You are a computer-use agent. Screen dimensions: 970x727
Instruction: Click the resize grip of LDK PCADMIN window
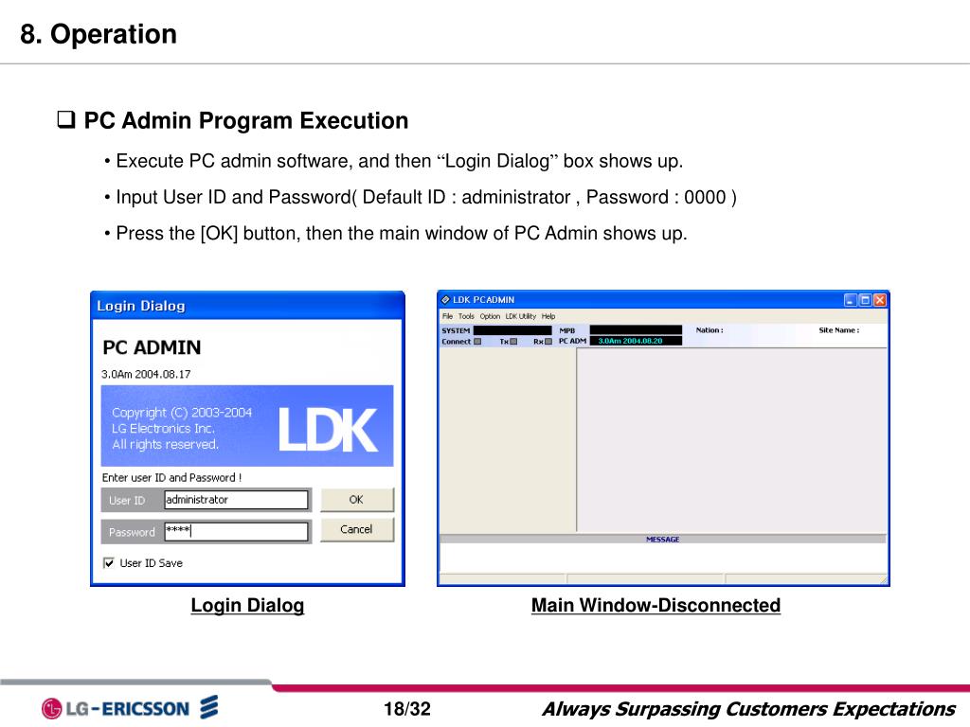pyautogui.click(x=883, y=579)
